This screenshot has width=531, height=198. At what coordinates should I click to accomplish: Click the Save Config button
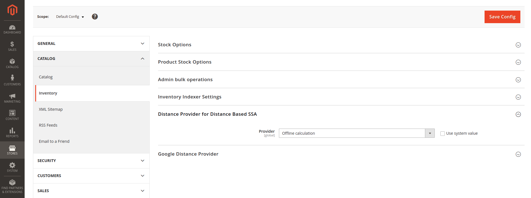pyautogui.click(x=502, y=17)
